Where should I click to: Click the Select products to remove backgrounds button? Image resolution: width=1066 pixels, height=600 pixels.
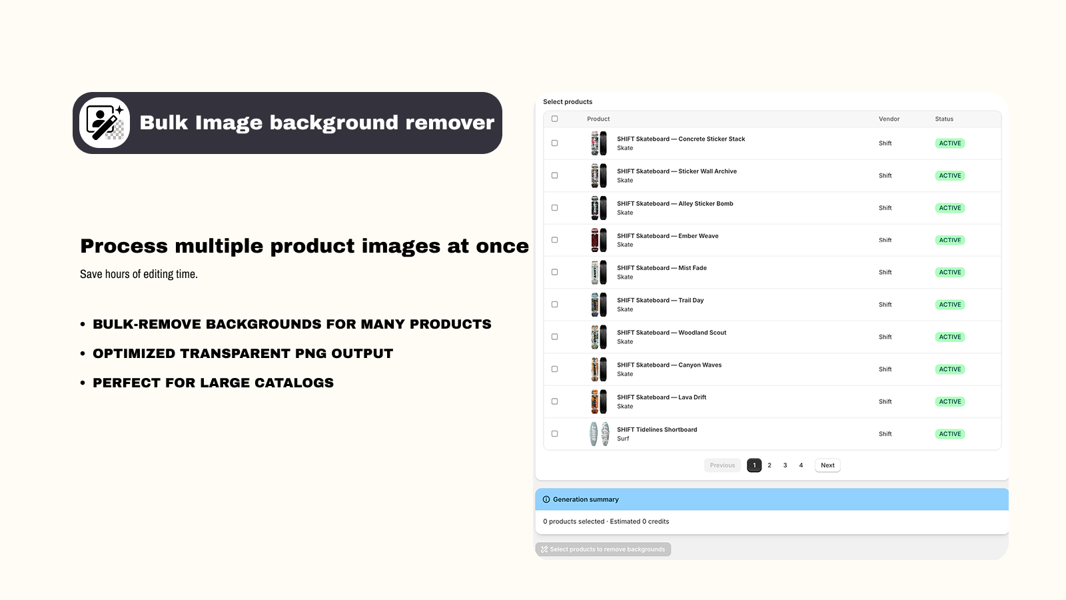(603, 549)
